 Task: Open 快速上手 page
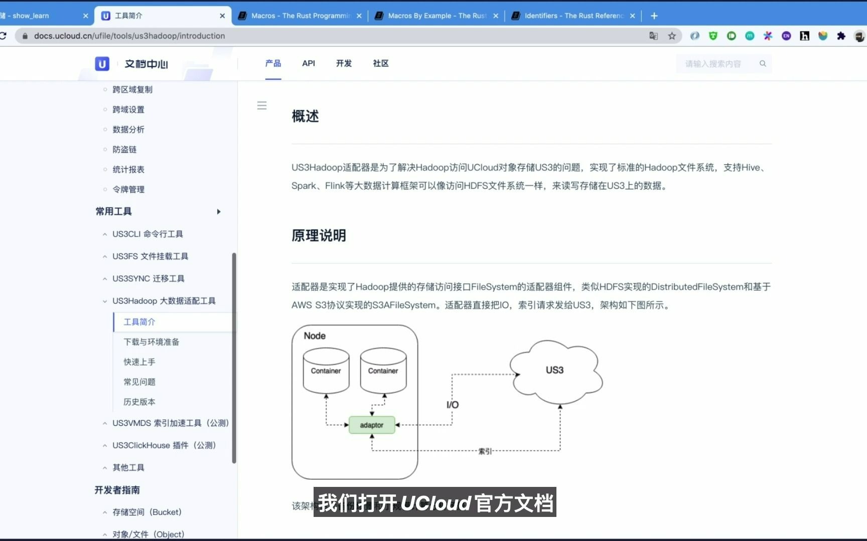pos(139,362)
